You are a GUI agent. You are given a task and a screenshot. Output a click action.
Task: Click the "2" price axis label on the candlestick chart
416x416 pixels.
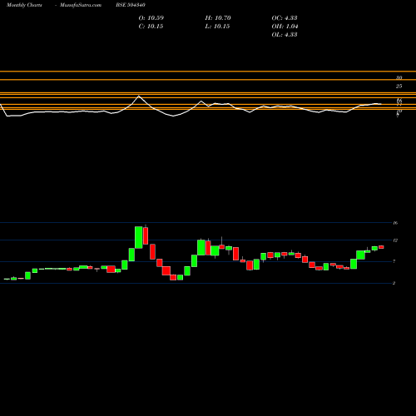(x=394, y=283)
